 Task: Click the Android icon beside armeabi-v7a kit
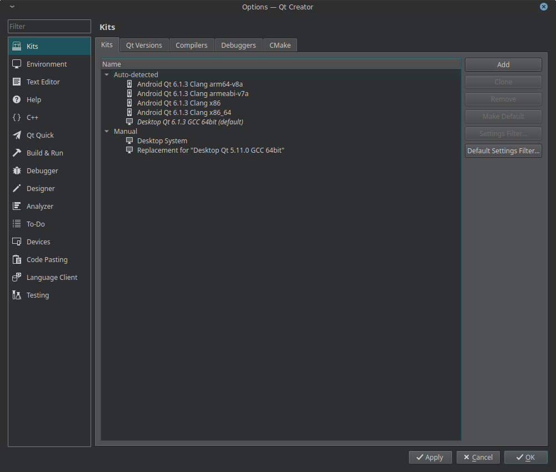[129, 94]
